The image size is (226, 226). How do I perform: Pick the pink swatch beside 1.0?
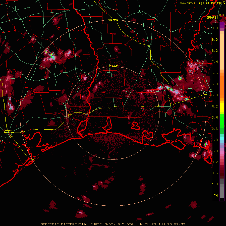point(222,152)
